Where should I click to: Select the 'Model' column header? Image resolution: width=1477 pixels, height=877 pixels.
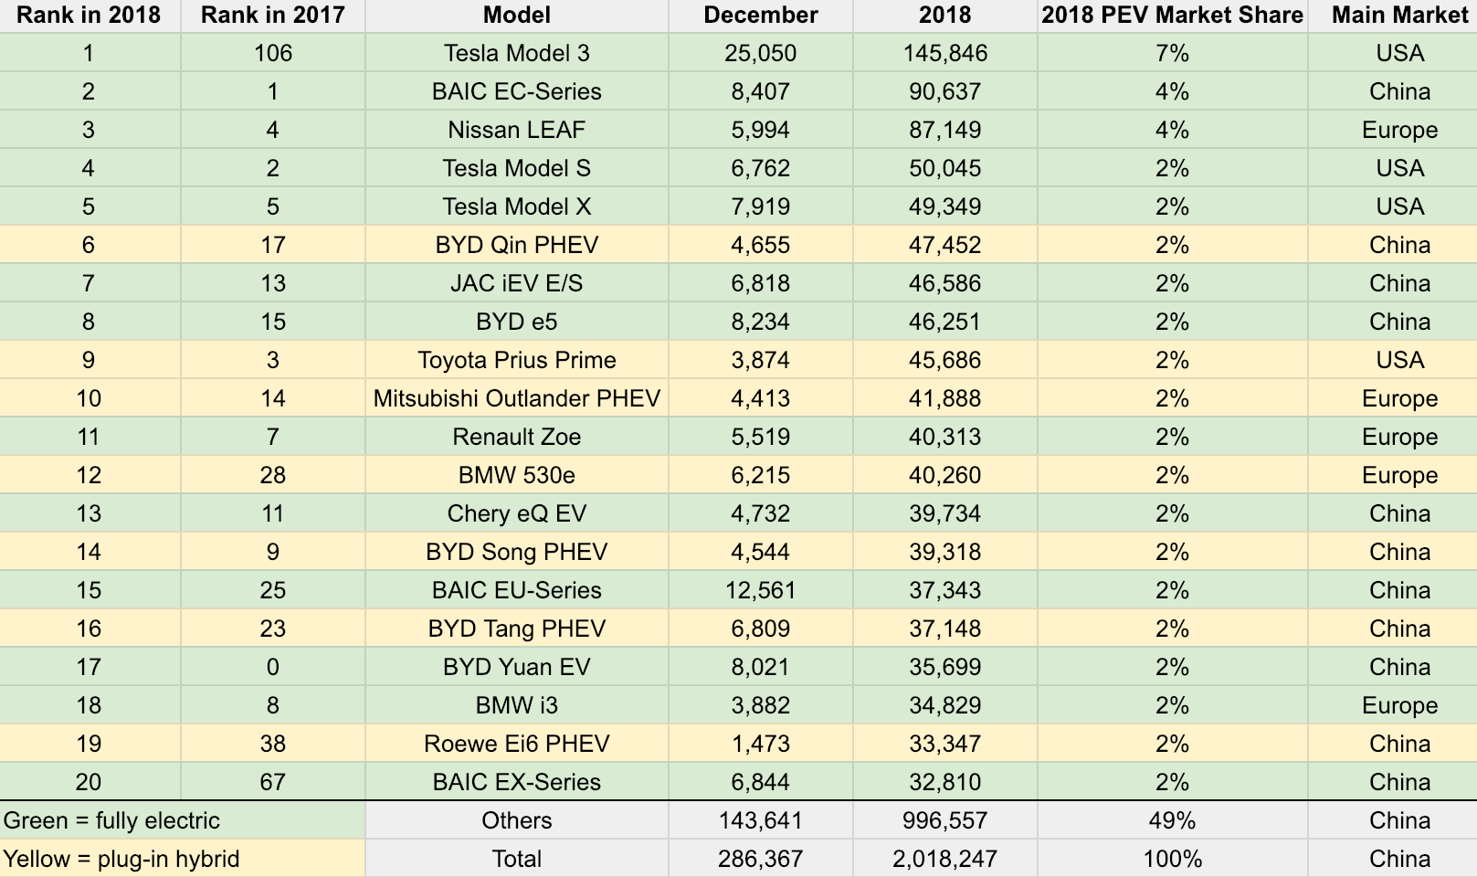click(x=516, y=16)
